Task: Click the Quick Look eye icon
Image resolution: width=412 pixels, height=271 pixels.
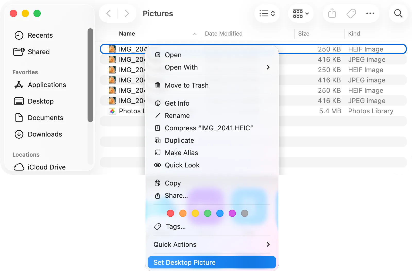Action: [x=158, y=165]
